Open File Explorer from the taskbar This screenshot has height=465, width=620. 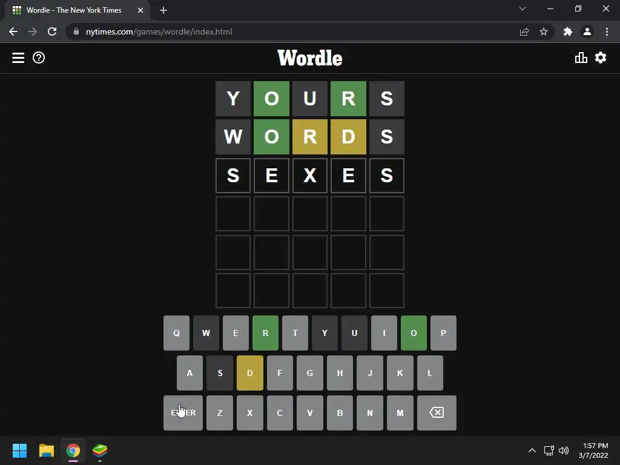click(46, 450)
